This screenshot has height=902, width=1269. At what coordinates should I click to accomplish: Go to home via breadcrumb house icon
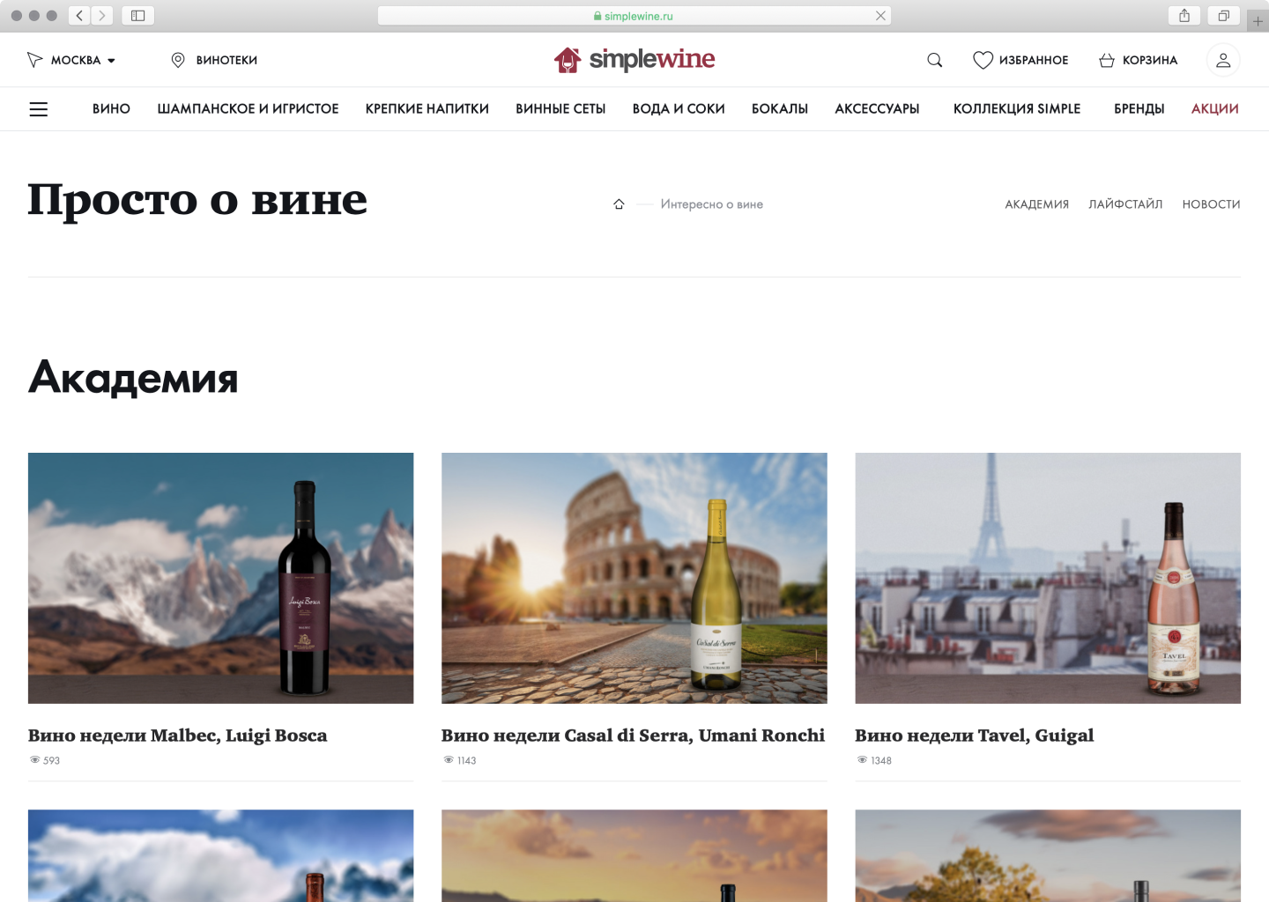pyautogui.click(x=619, y=204)
